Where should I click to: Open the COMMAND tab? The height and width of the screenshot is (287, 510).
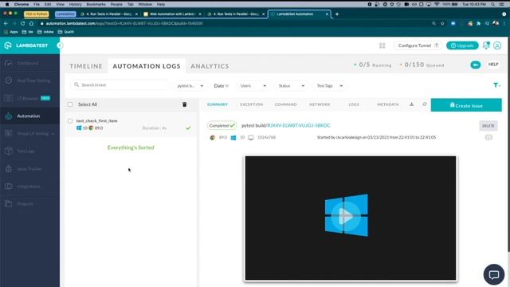(x=285, y=104)
